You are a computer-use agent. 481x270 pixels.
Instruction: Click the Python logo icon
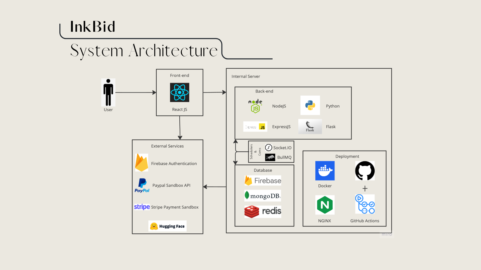click(x=310, y=105)
